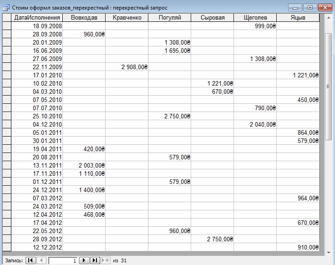Click the record number input field
Viewport: 335px width, 265px height.
coord(63,261)
